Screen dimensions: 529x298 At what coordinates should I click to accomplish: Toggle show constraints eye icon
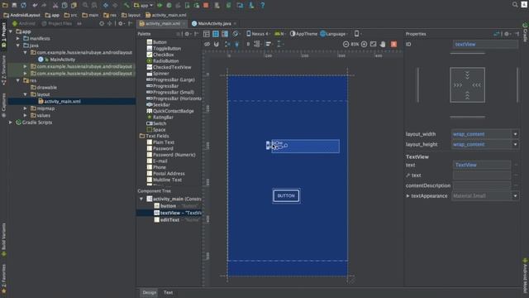tap(207, 44)
